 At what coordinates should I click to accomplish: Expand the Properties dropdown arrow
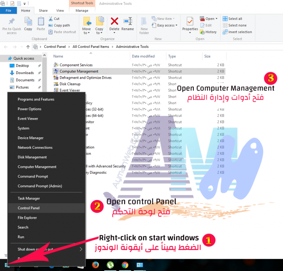[190, 33]
